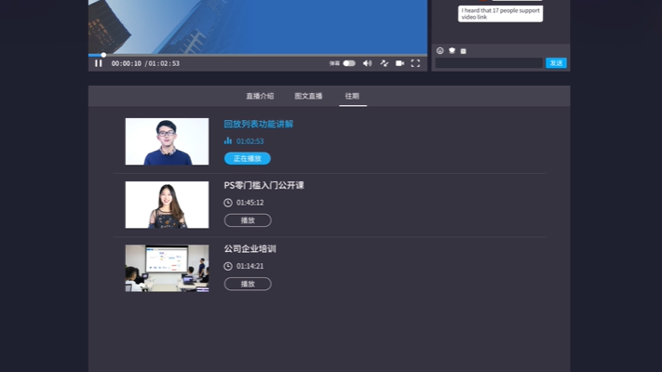Click the clock icon beside 01:45:12

click(228, 203)
